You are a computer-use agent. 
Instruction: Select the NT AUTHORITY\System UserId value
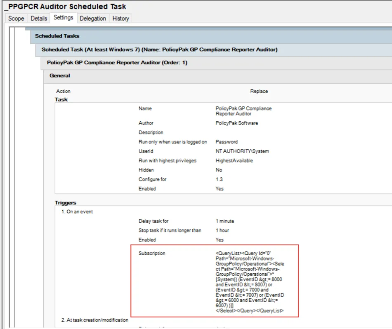[242, 151]
